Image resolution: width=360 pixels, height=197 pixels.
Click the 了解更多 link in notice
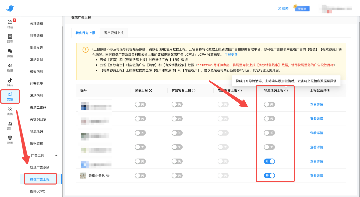231,54
